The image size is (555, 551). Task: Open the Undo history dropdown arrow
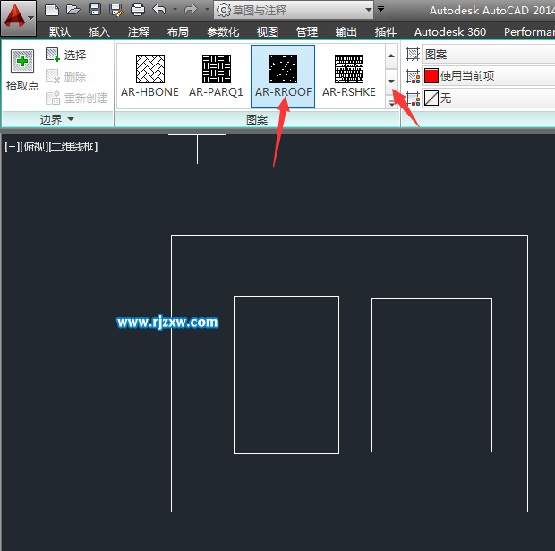click(x=175, y=10)
